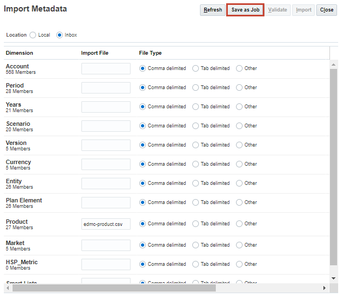342x297 pixels.
Task: Select Tab delimited for Scenario
Action: 196,126
